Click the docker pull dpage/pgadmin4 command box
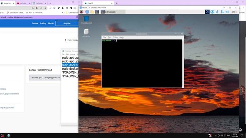This screenshot has height=138, width=246. coord(45,77)
